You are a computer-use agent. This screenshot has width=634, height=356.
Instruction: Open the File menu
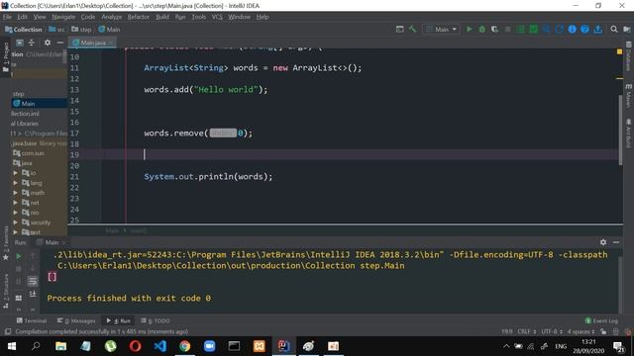click(x=7, y=17)
